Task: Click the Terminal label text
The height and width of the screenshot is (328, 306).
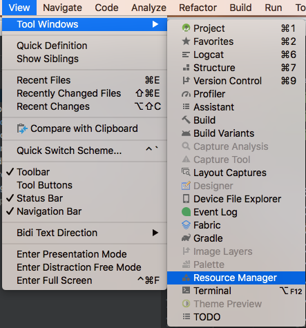Action: pos(212,291)
